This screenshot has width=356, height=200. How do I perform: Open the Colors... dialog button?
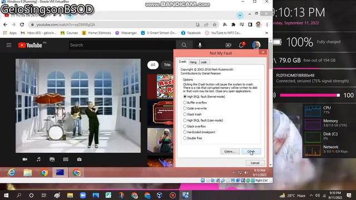coord(230,152)
